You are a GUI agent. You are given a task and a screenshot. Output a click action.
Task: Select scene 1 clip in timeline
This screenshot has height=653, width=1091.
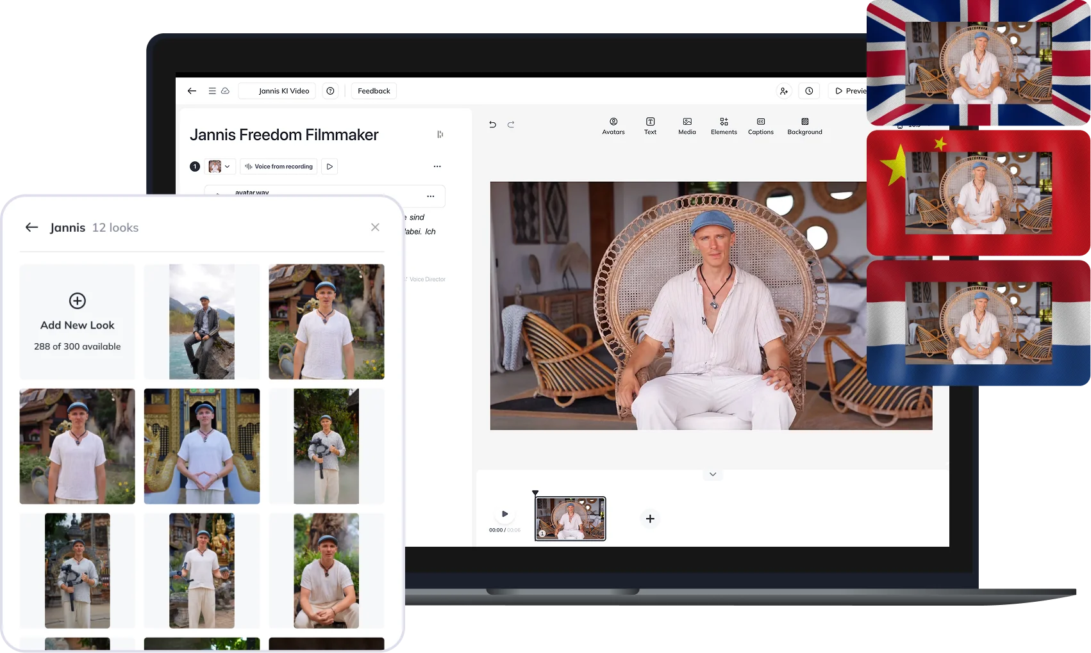click(x=570, y=519)
